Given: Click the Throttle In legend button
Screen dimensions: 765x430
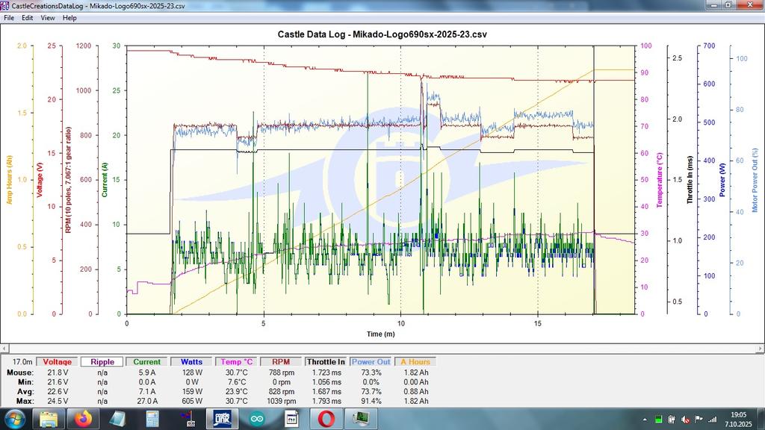Looking at the screenshot, I should (x=326, y=362).
